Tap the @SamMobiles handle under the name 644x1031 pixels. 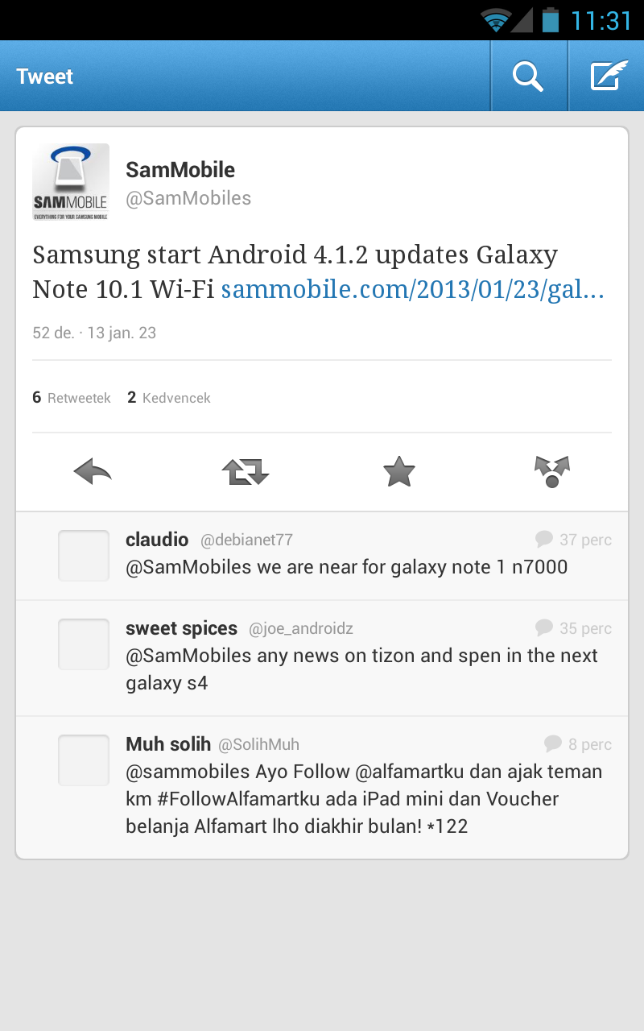pyautogui.click(x=188, y=198)
